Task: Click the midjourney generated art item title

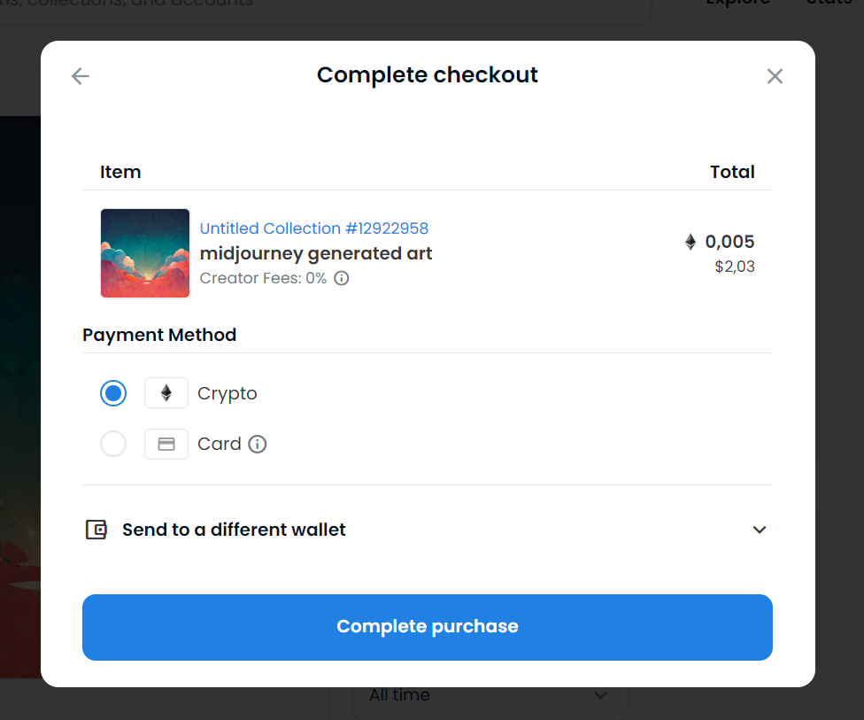Action: tap(316, 253)
